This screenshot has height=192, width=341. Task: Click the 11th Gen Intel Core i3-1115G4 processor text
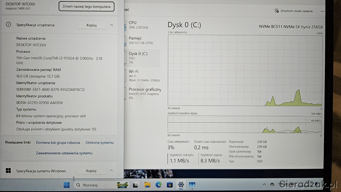[x=59, y=60]
